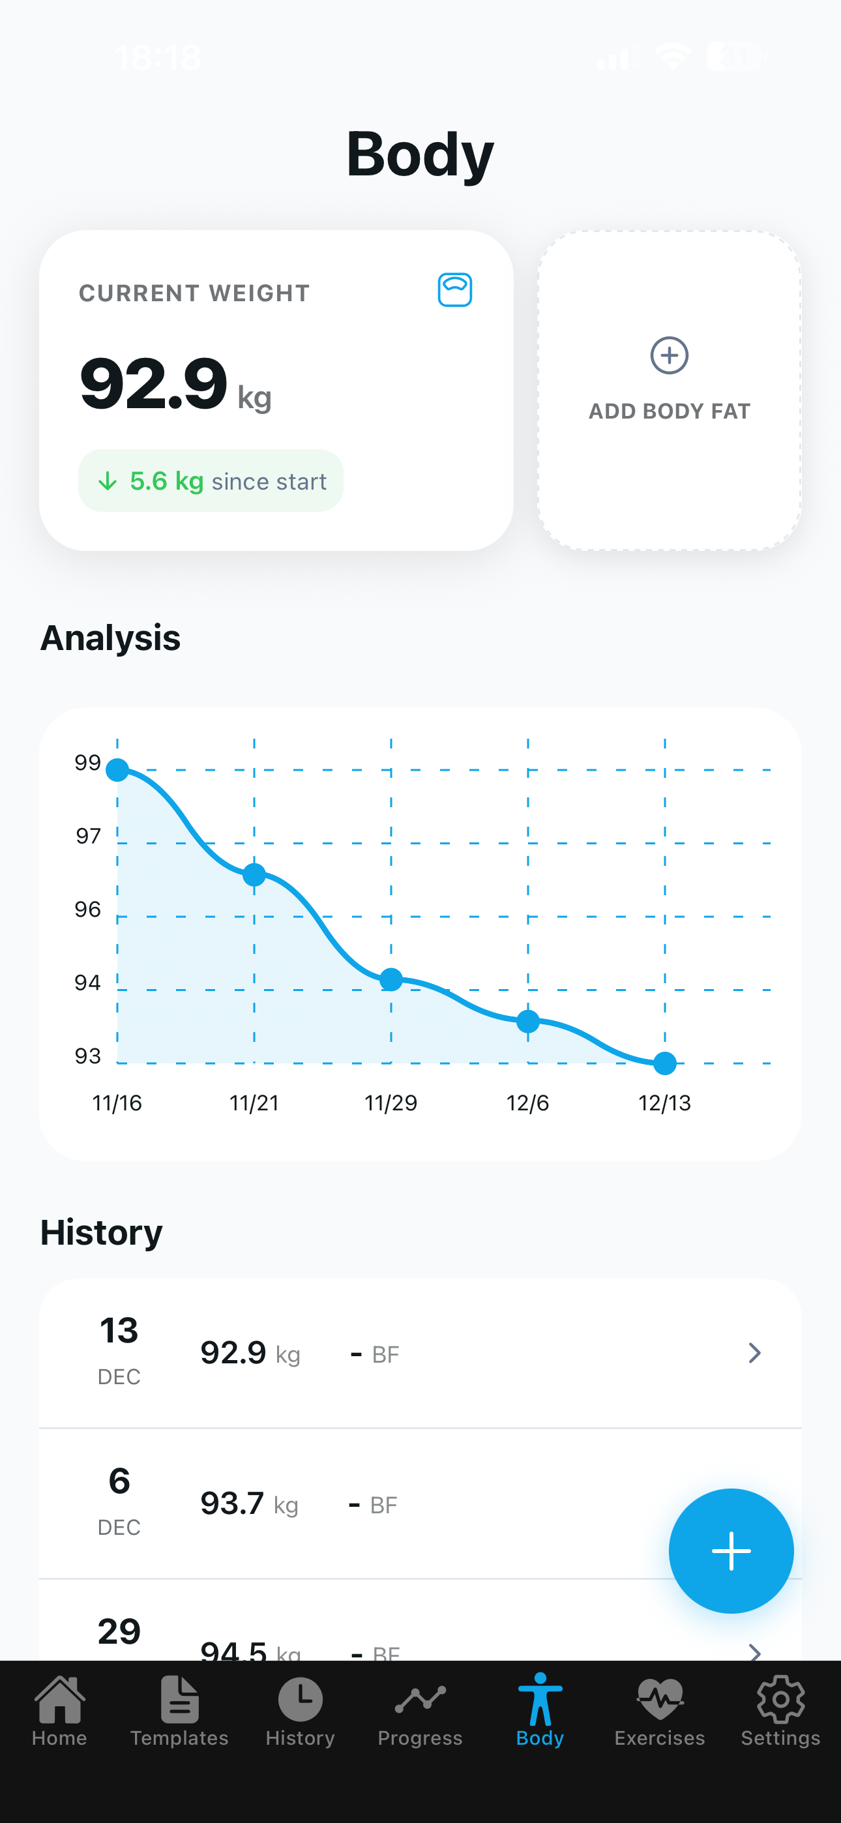Open the Progress tab

coord(420,1710)
